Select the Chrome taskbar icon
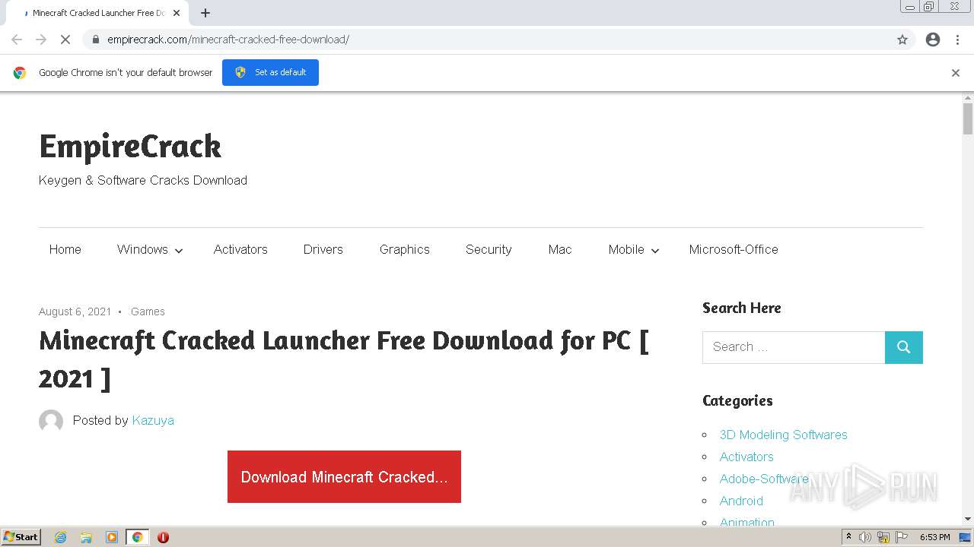 click(x=137, y=537)
